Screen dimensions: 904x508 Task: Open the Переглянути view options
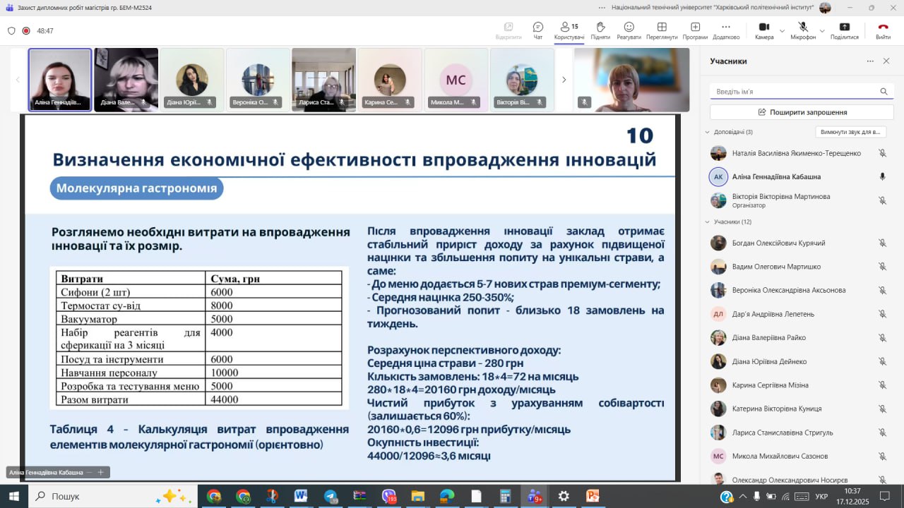(x=662, y=30)
